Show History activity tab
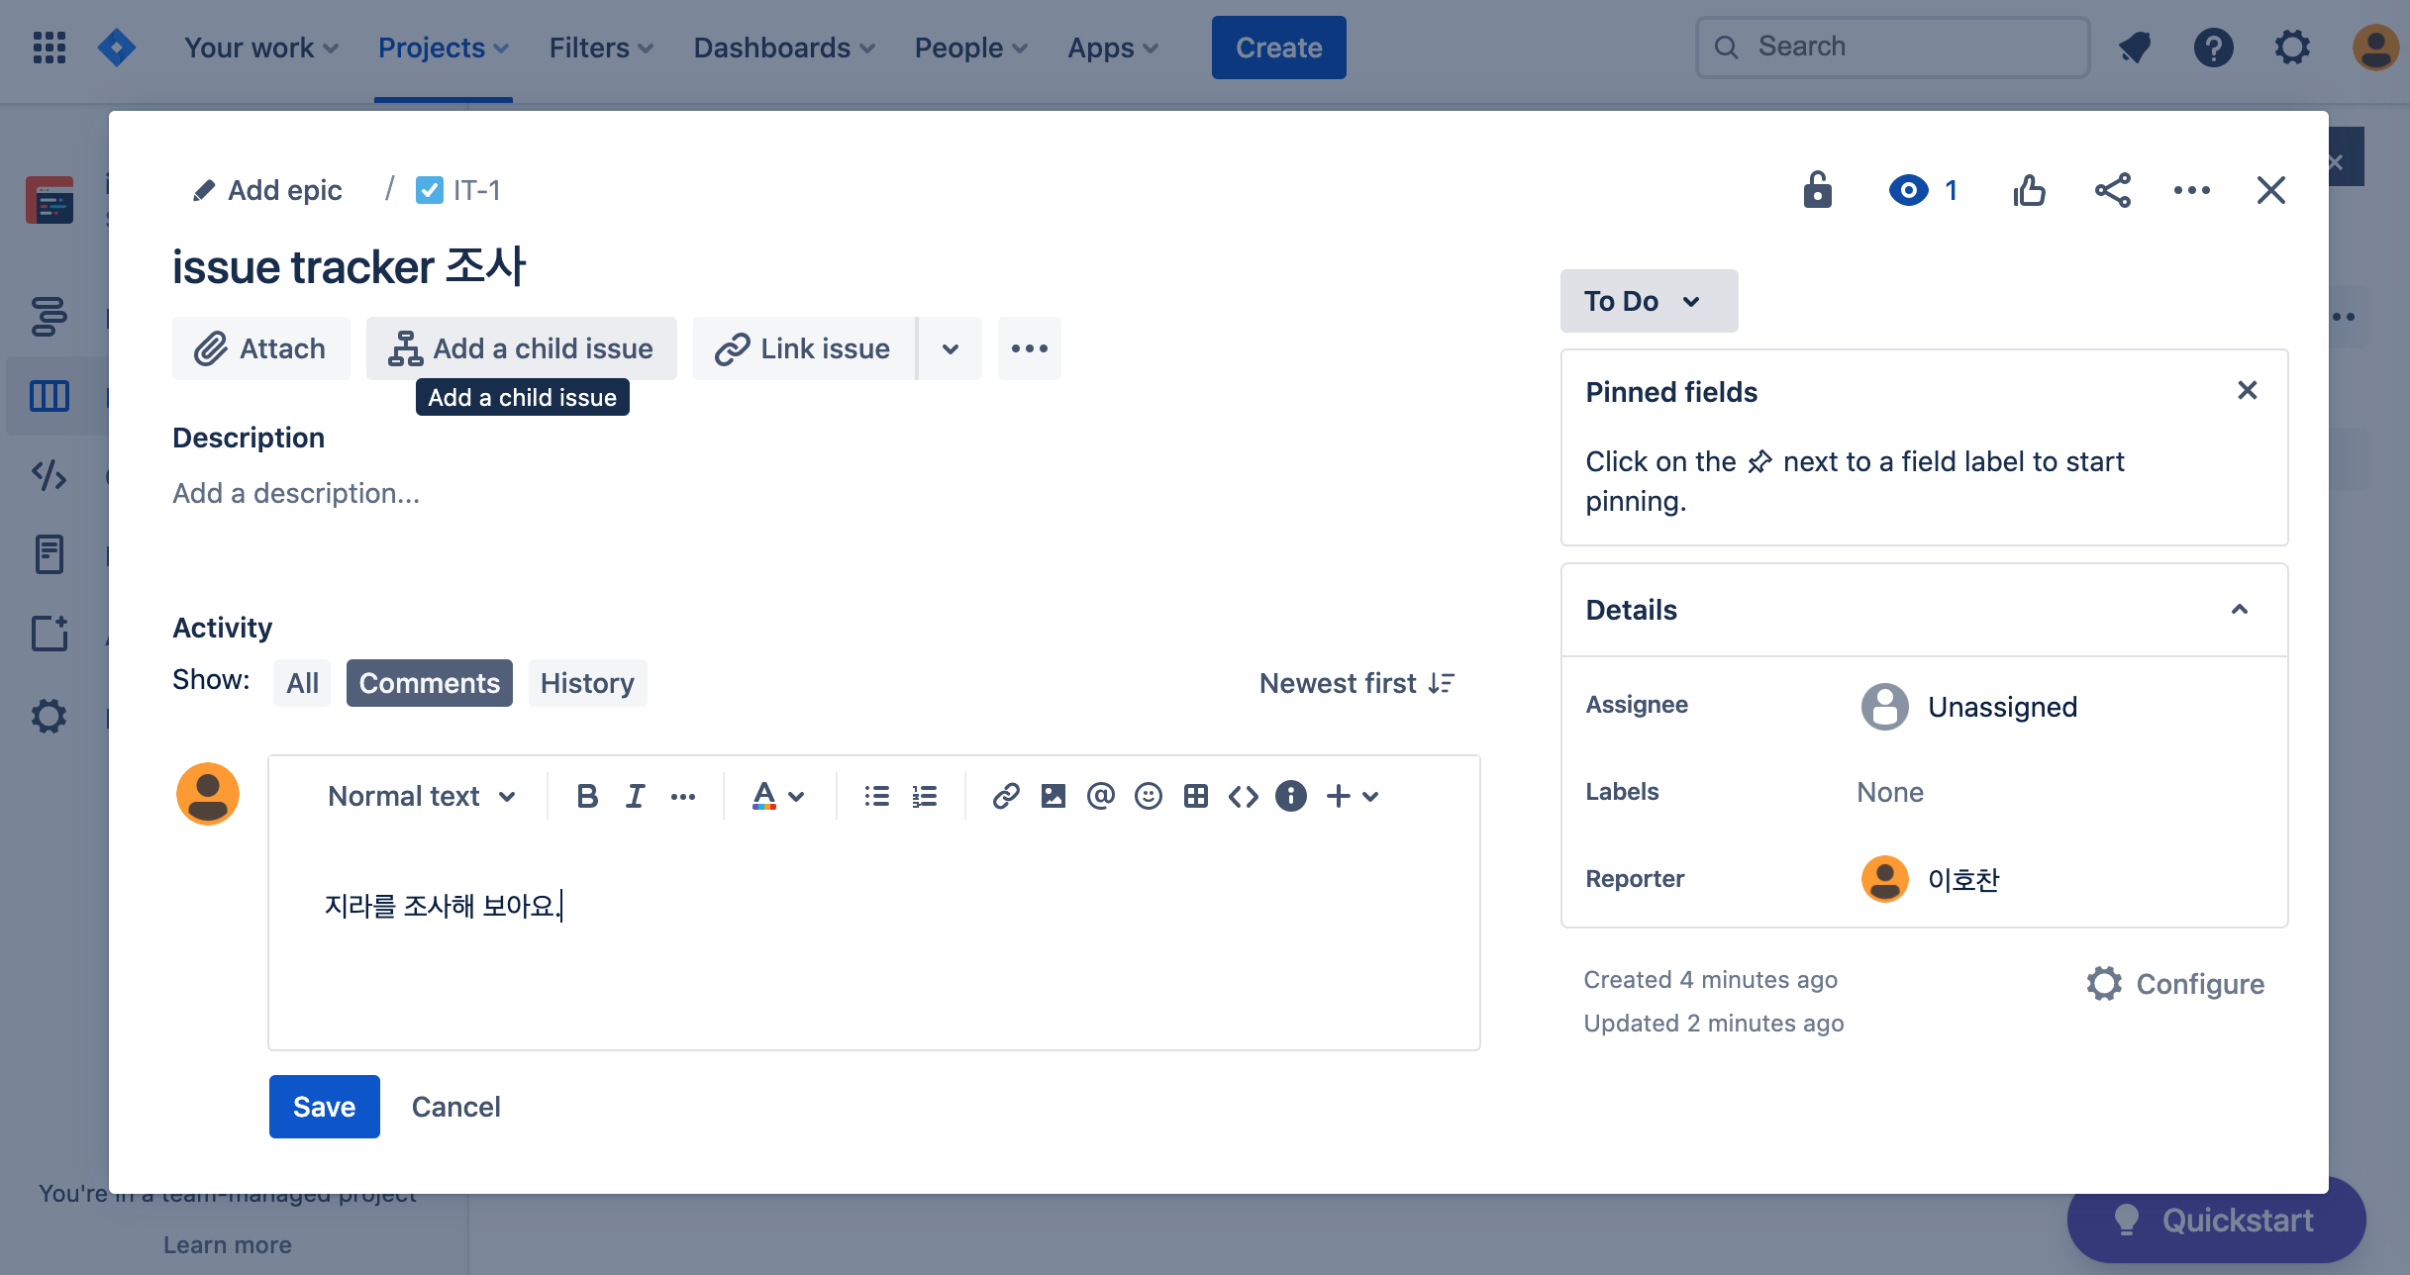Image resolution: width=2410 pixels, height=1275 pixels. click(x=587, y=683)
